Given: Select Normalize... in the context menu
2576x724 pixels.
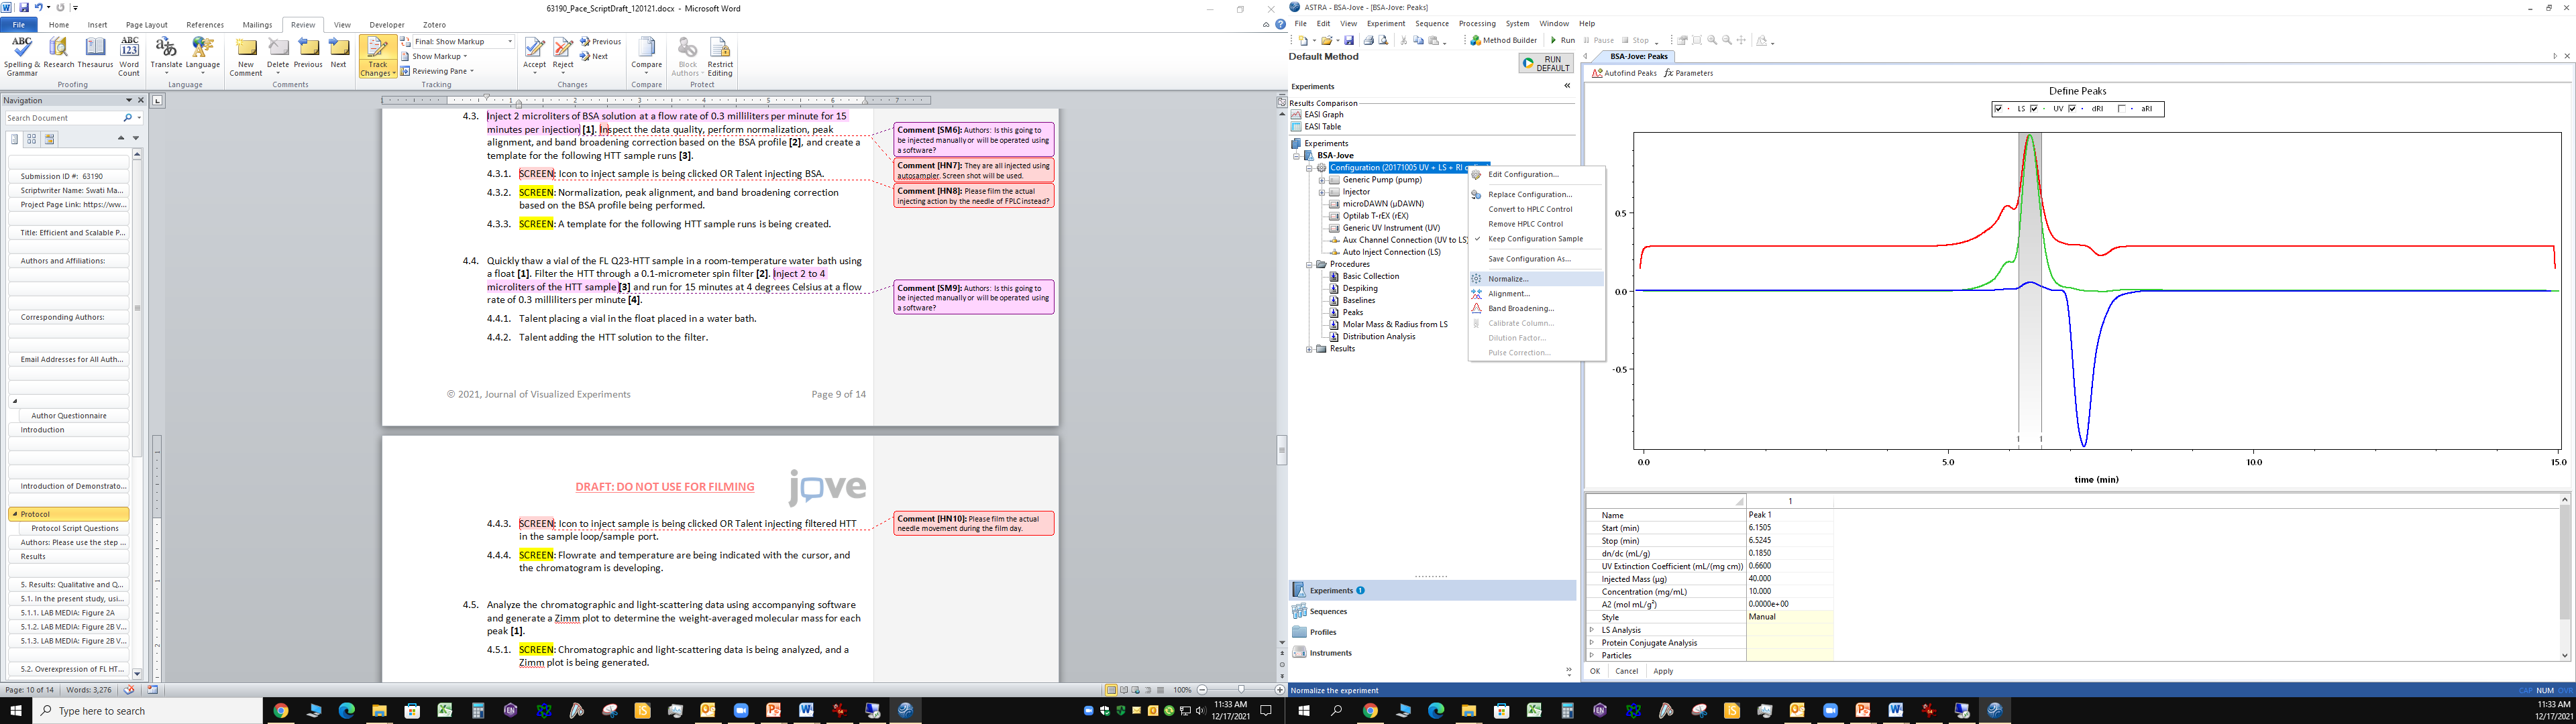Looking at the screenshot, I should pyautogui.click(x=1508, y=279).
